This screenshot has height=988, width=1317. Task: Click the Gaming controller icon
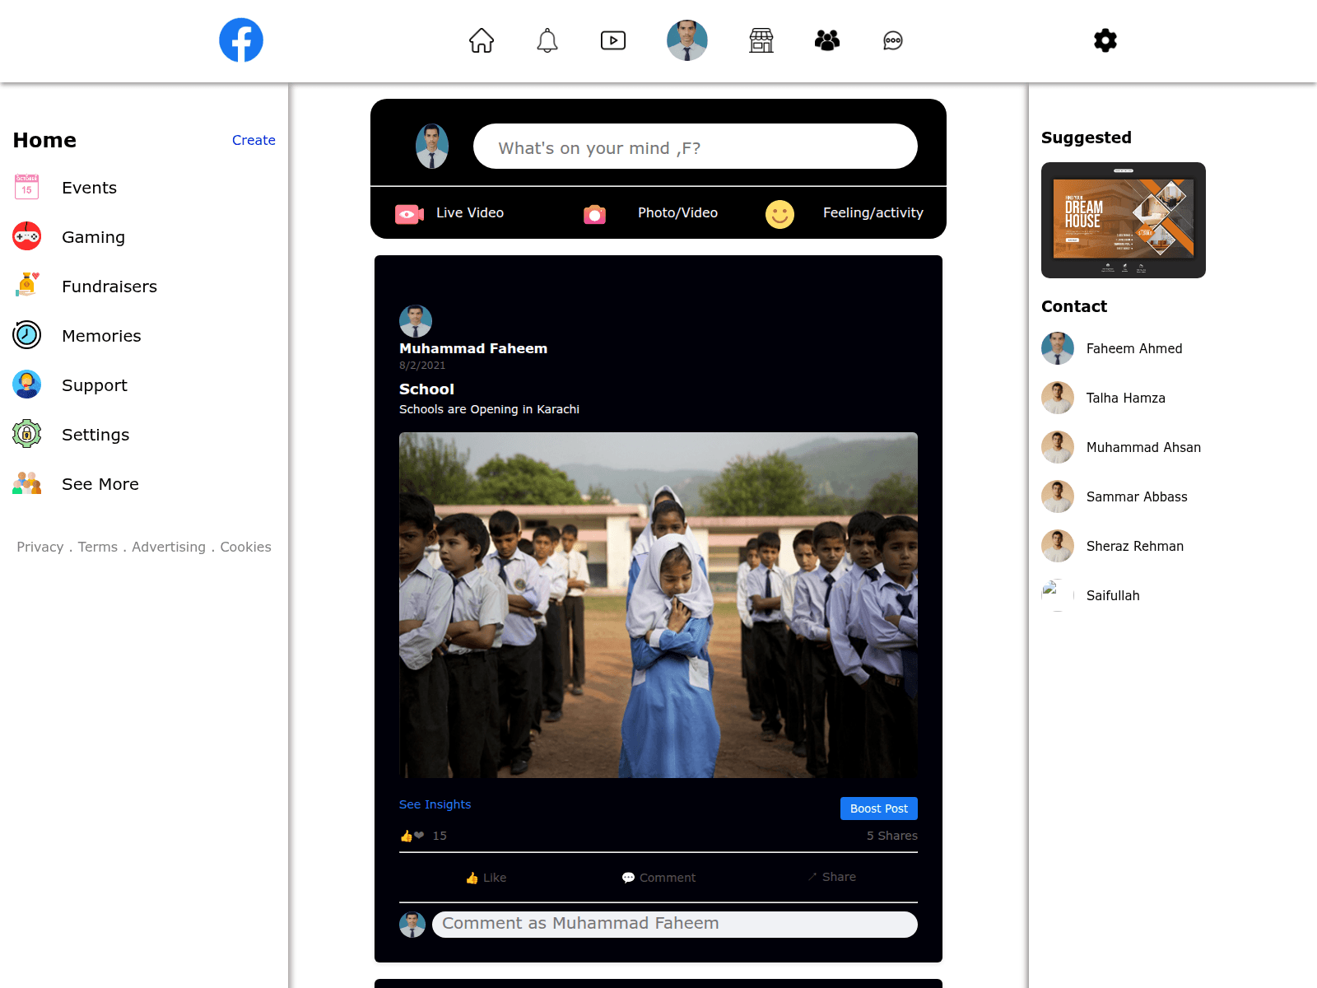pos(27,237)
